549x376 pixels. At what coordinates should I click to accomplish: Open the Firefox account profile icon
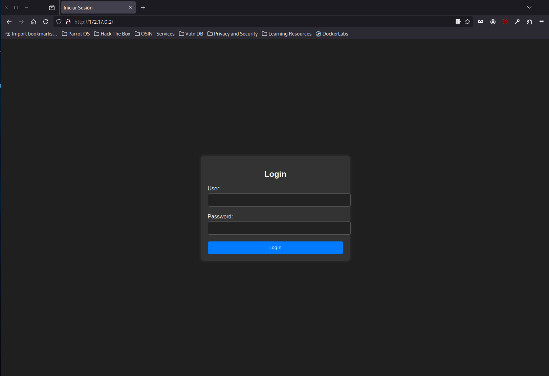click(x=493, y=22)
